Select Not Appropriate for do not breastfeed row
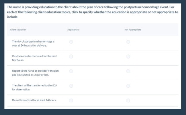186x115 pixels. tap(128, 100)
